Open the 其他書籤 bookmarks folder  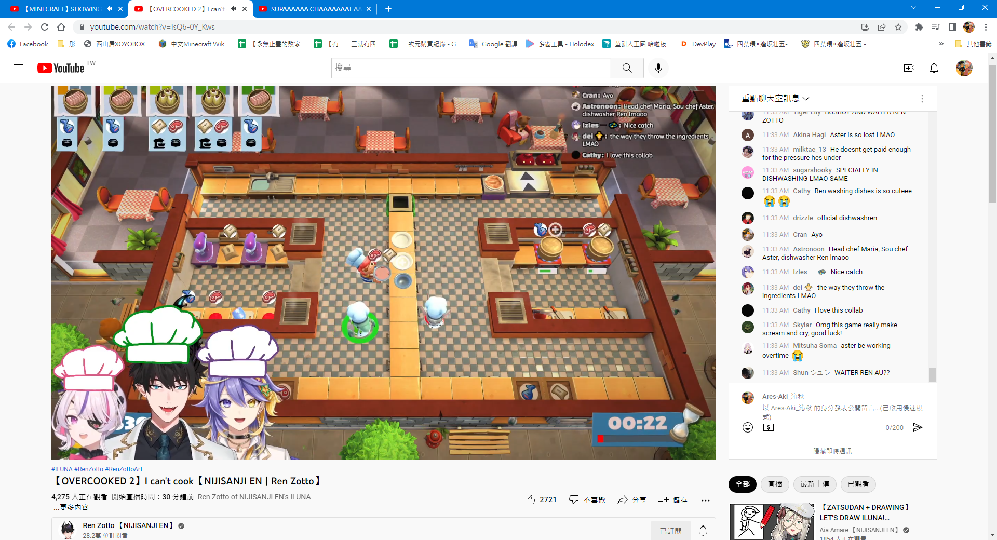tap(974, 44)
